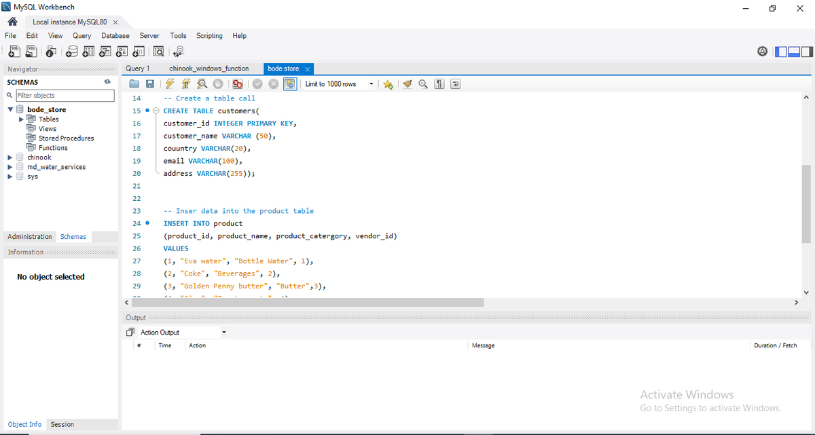Open the Edit menu
Image resolution: width=815 pixels, height=435 pixels.
32,35
